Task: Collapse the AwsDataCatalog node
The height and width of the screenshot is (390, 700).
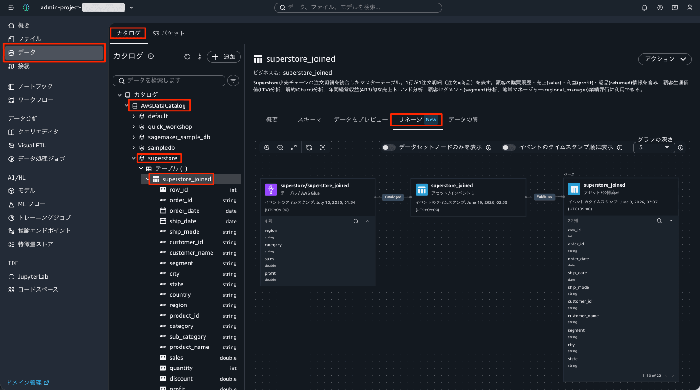Action: 127,106
